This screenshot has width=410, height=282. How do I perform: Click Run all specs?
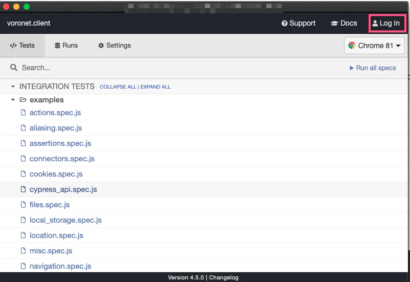pyautogui.click(x=373, y=68)
